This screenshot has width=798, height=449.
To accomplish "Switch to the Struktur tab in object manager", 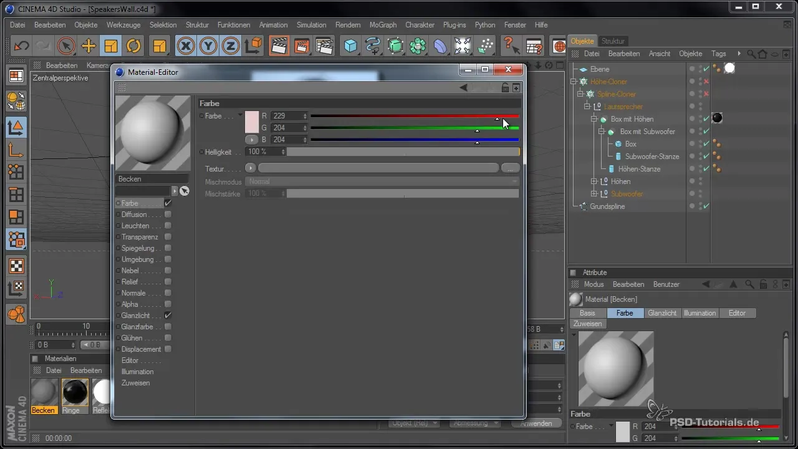I will point(613,41).
